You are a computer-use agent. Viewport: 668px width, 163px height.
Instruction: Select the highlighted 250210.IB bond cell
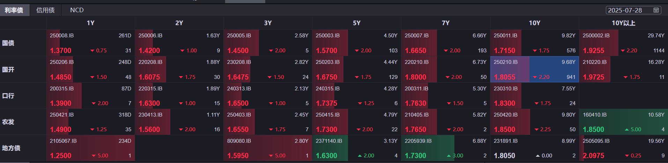(534, 69)
